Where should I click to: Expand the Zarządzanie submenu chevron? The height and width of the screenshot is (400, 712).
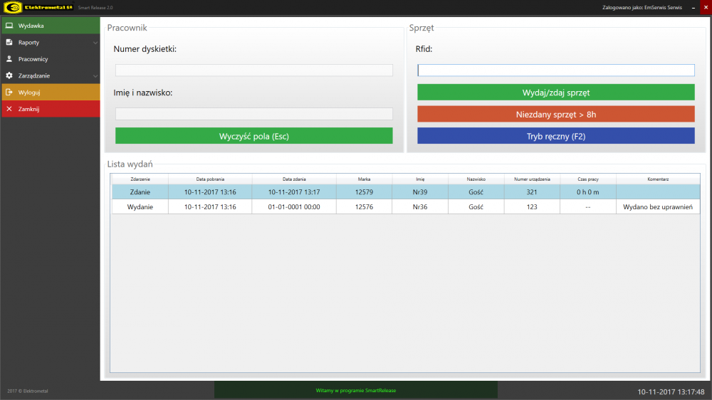[x=95, y=75]
